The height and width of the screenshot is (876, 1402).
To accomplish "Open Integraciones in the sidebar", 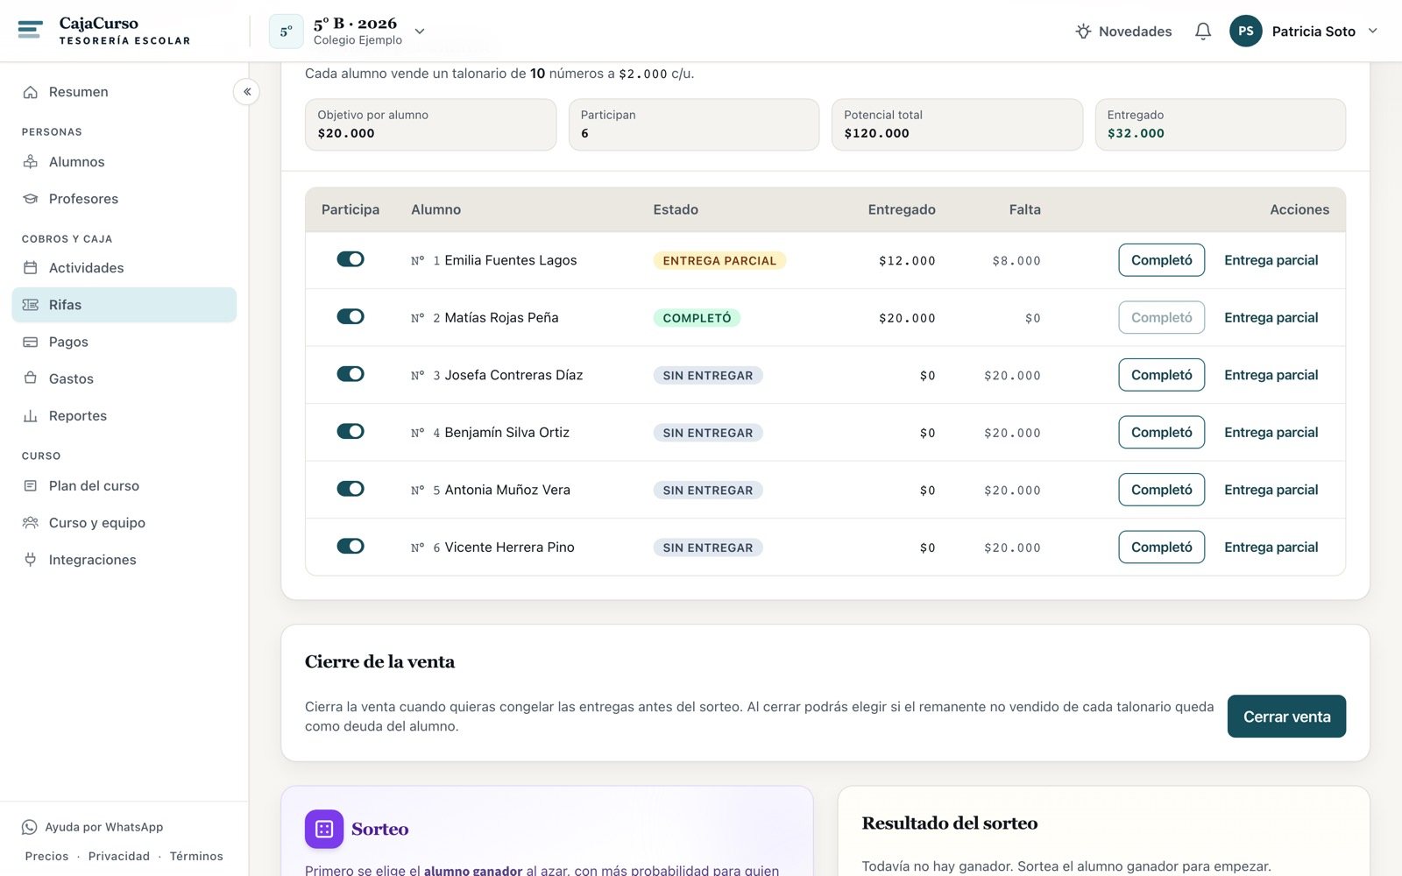I will coord(124,560).
